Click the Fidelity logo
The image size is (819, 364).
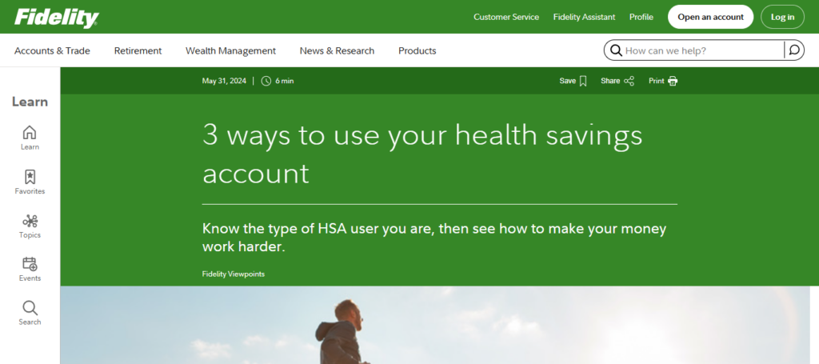[57, 18]
